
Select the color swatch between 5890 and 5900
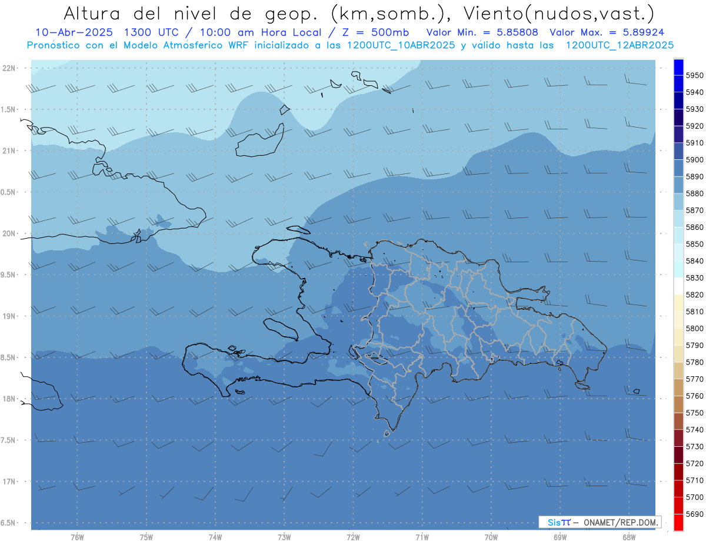pyautogui.click(x=678, y=168)
